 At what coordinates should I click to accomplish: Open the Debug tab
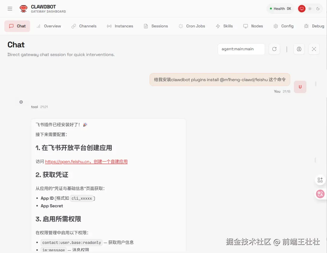pos(314,26)
